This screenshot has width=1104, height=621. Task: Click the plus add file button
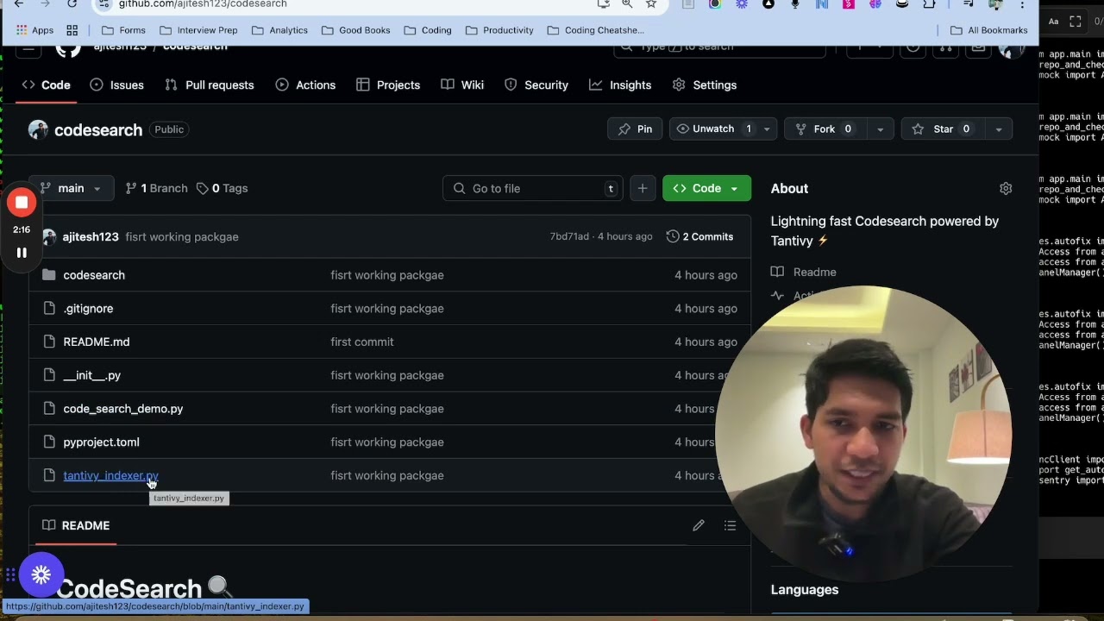click(643, 188)
